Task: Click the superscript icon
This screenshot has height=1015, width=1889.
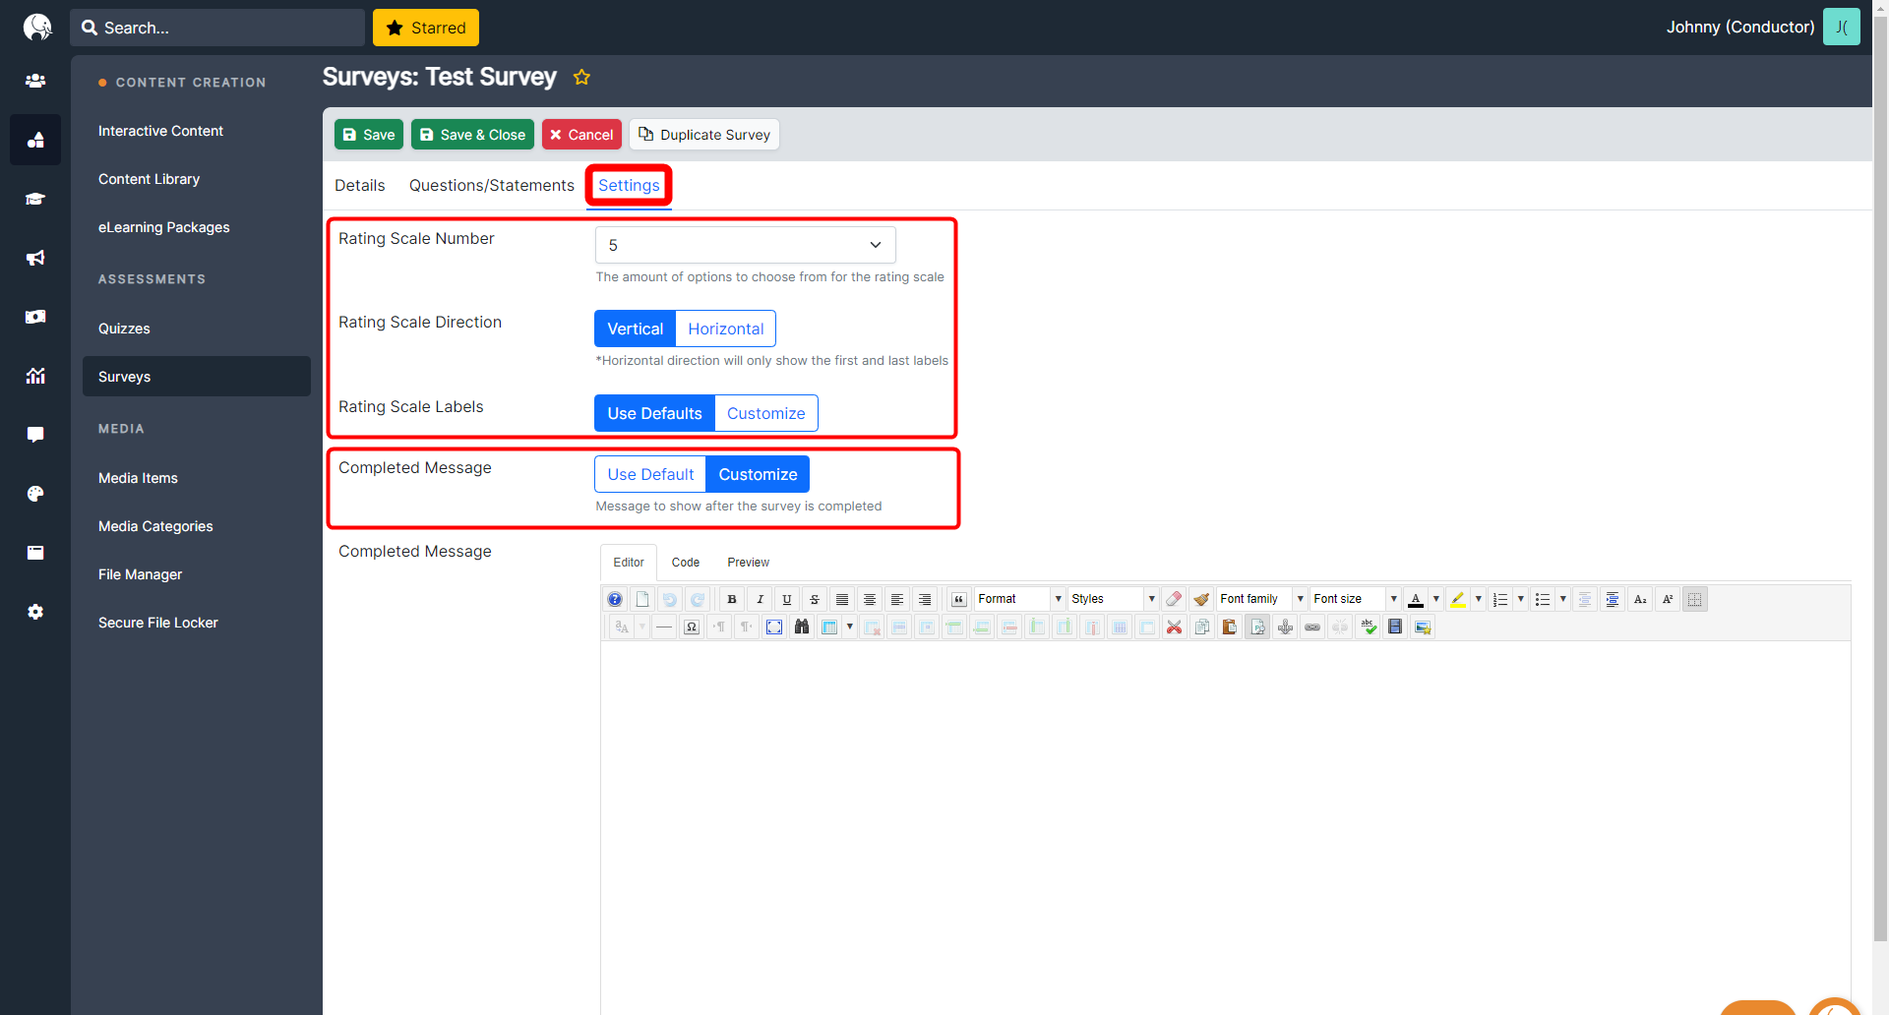Action: point(1668,599)
